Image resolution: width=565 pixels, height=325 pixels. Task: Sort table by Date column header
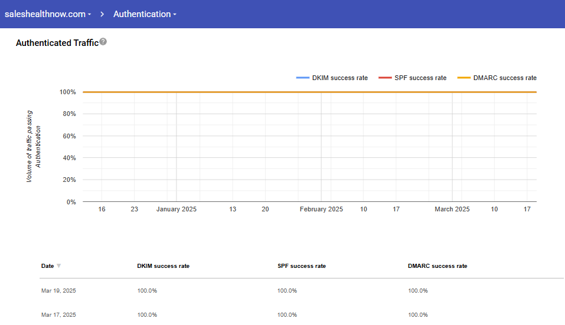pyautogui.click(x=47, y=266)
